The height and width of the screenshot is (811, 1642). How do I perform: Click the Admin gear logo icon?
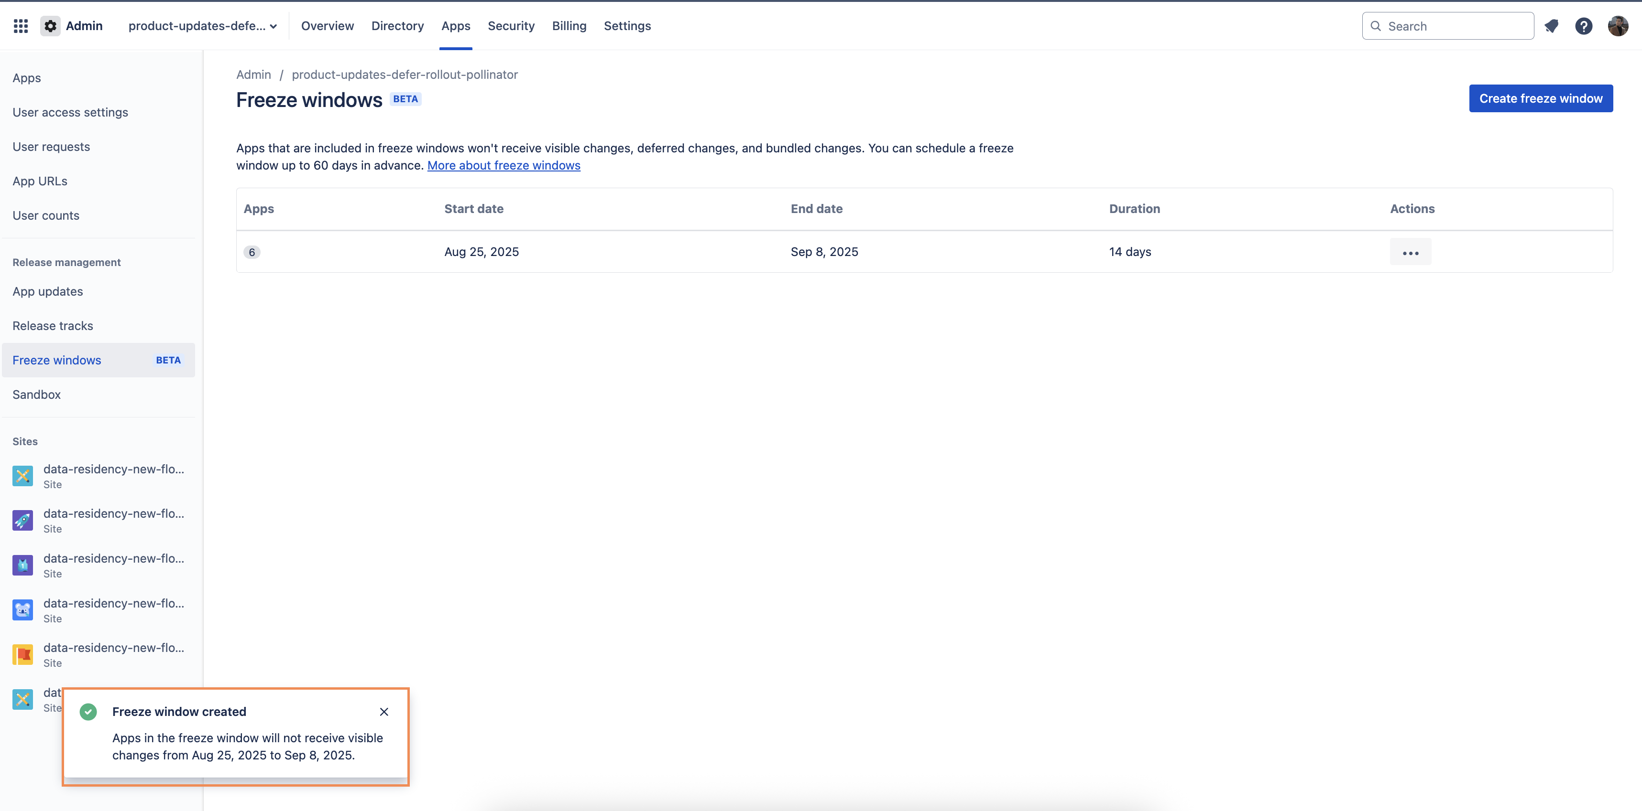pos(50,26)
